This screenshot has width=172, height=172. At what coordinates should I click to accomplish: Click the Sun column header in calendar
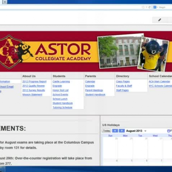tap(110, 136)
